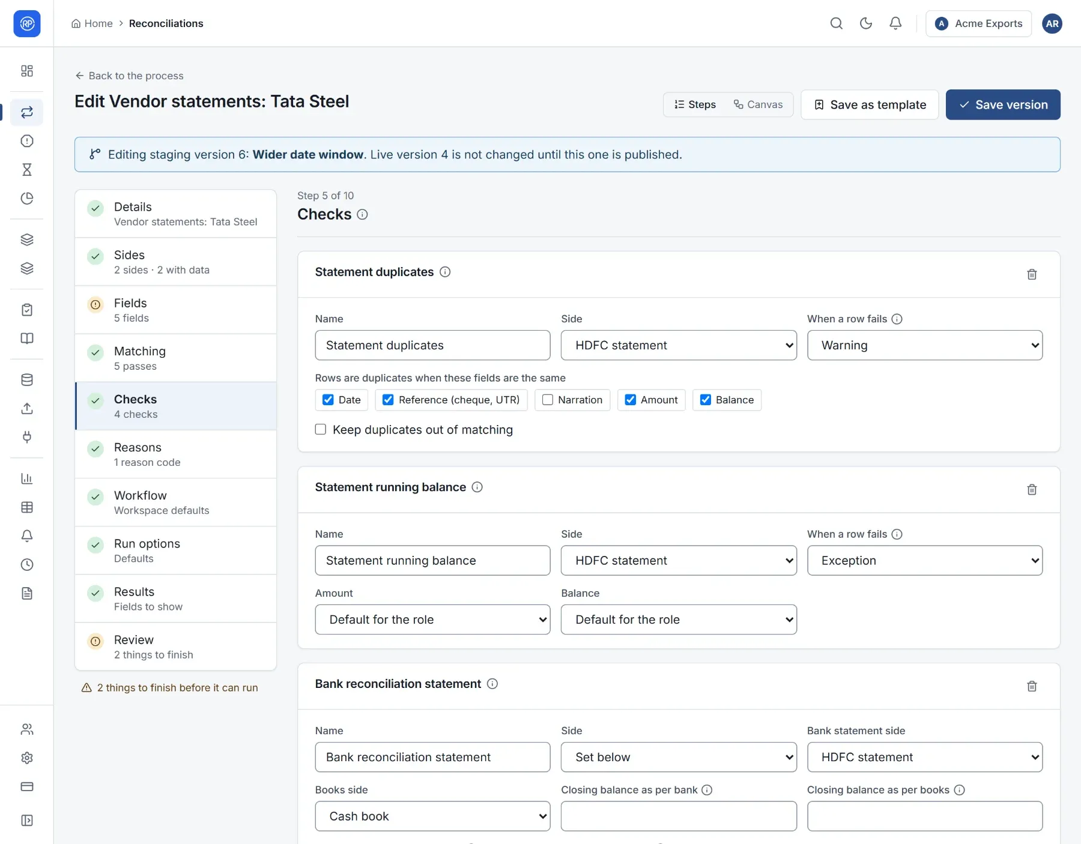The width and height of the screenshot is (1081, 844).
Task: Click the app logo in top-left corner
Action: coord(27,23)
